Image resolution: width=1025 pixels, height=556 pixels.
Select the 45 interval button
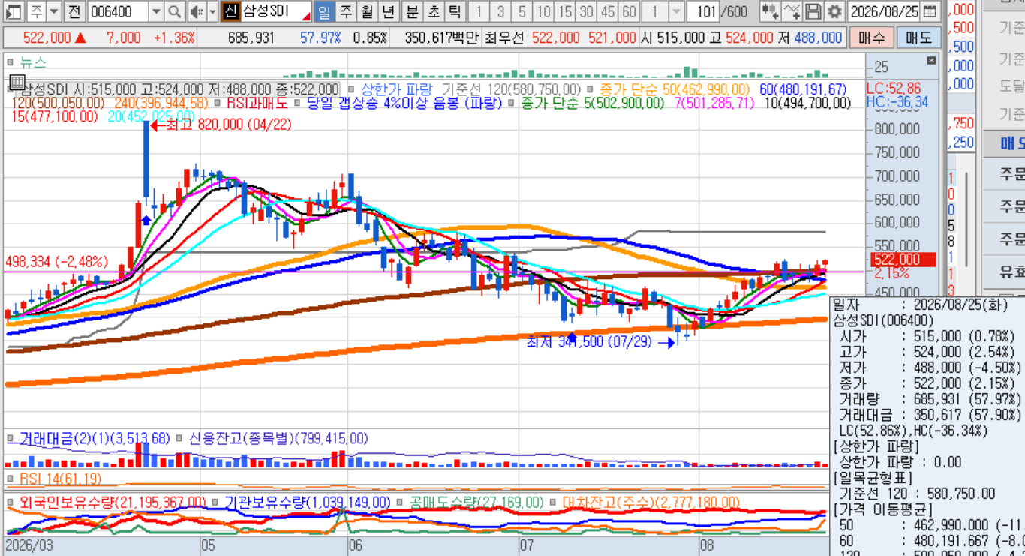[608, 11]
